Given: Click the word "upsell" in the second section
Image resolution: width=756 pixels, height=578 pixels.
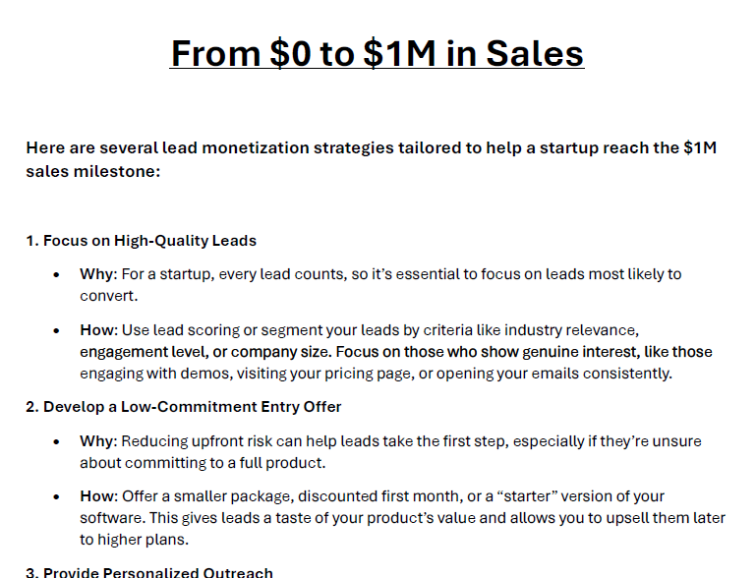Looking at the screenshot, I should 632,518.
